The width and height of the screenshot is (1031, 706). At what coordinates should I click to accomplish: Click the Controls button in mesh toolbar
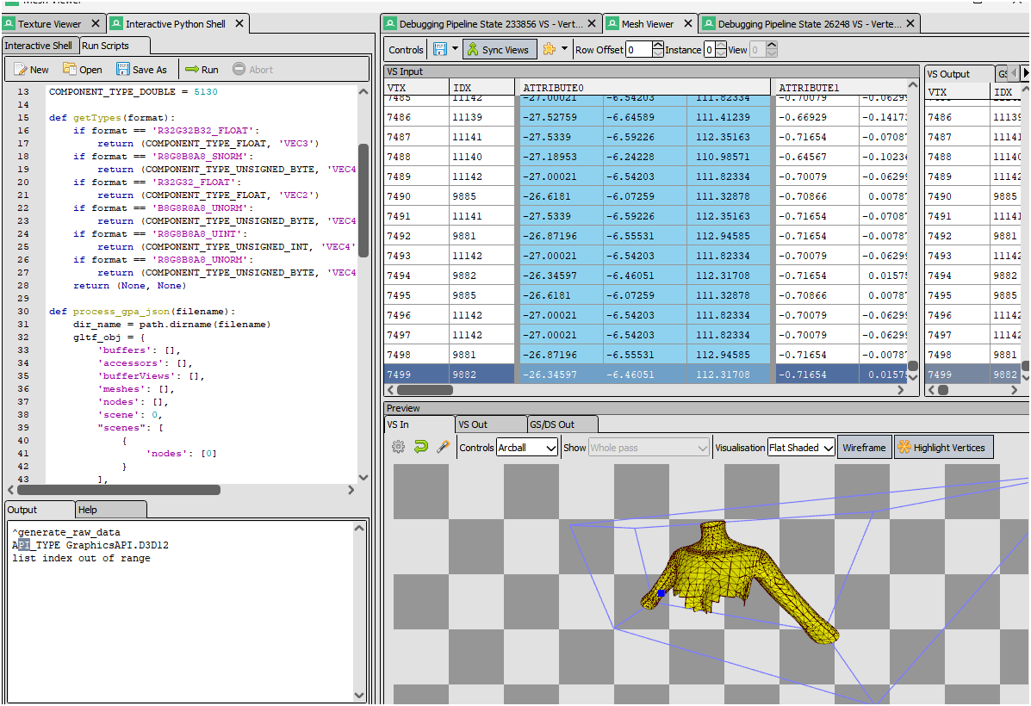tap(406, 50)
